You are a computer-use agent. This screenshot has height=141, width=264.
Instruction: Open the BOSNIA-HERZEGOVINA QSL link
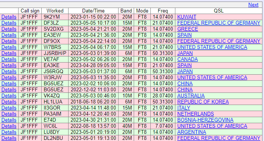(x=205, y=120)
